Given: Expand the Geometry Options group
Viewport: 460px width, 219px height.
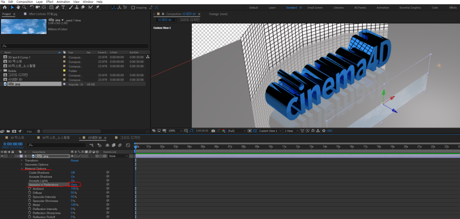Looking at the screenshot, I should (21, 165).
